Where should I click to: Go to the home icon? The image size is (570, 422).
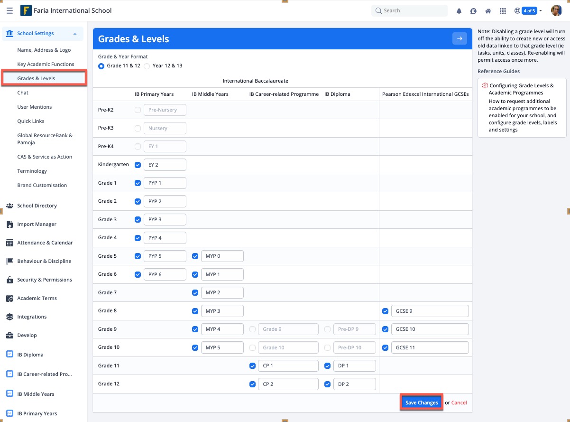(x=488, y=11)
